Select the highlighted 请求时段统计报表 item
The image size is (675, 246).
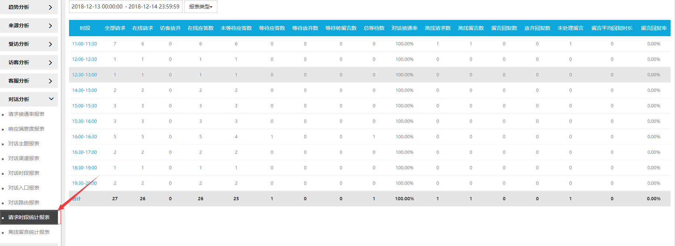coord(29,217)
